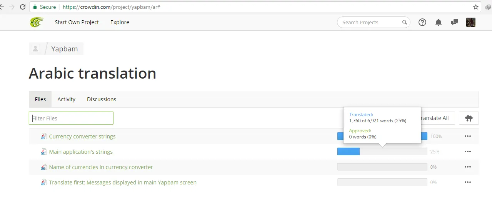The image size is (492, 199).
Task: Click the Main application's strings progress bar
Action: click(x=382, y=151)
